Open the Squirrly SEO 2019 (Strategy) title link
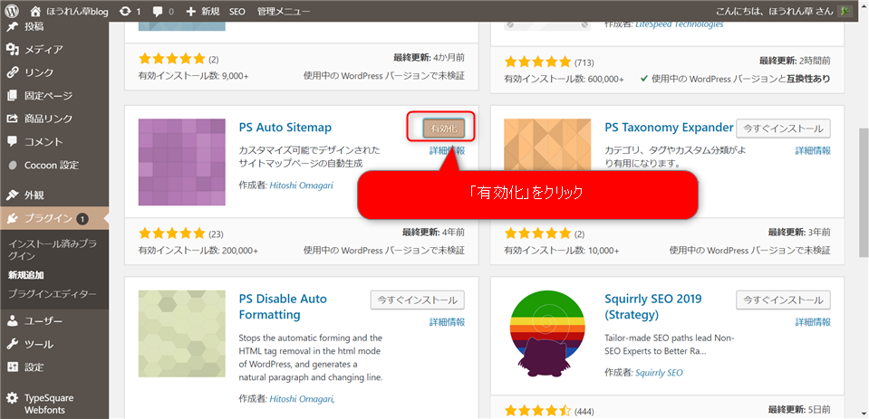The image size is (869, 419). [x=652, y=307]
